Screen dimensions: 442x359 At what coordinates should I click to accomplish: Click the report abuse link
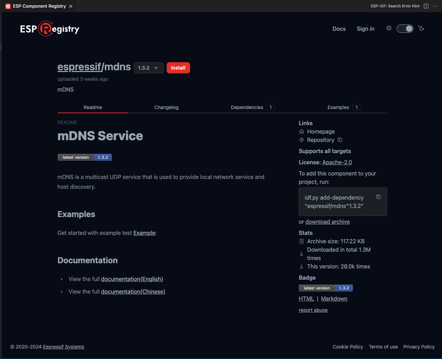(x=313, y=310)
